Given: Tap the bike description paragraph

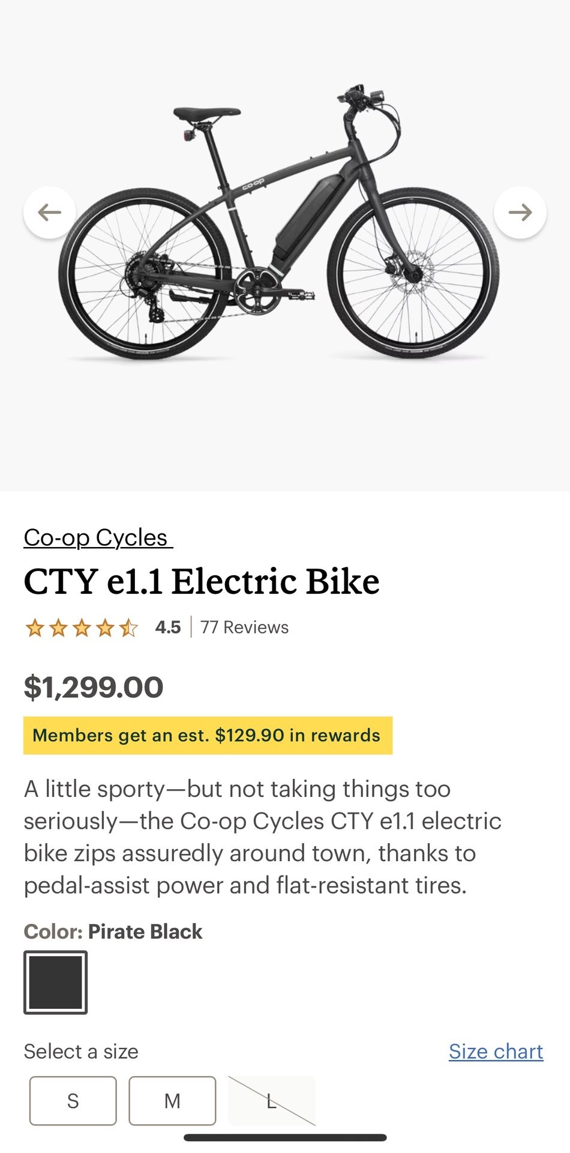Looking at the screenshot, I should pyautogui.click(x=262, y=837).
